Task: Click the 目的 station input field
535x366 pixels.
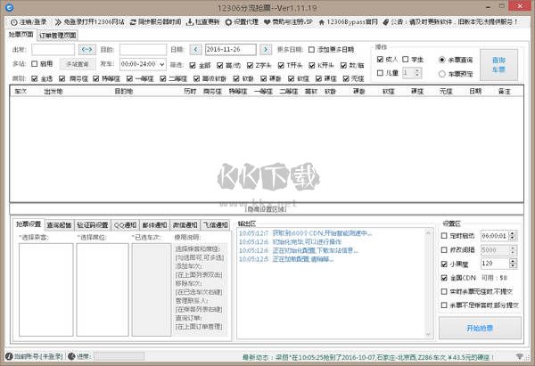Action: (143, 49)
